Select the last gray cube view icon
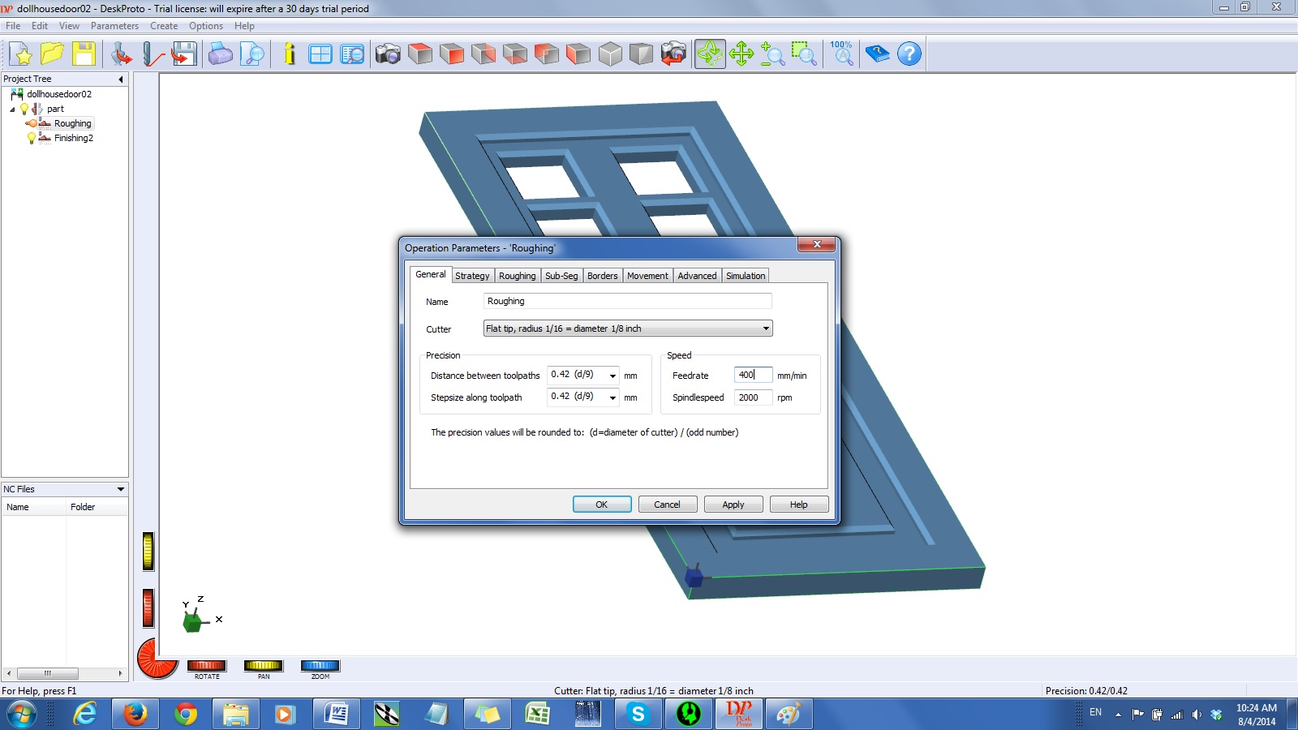Image resolution: width=1298 pixels, height=730 pixels. point(641,54)
